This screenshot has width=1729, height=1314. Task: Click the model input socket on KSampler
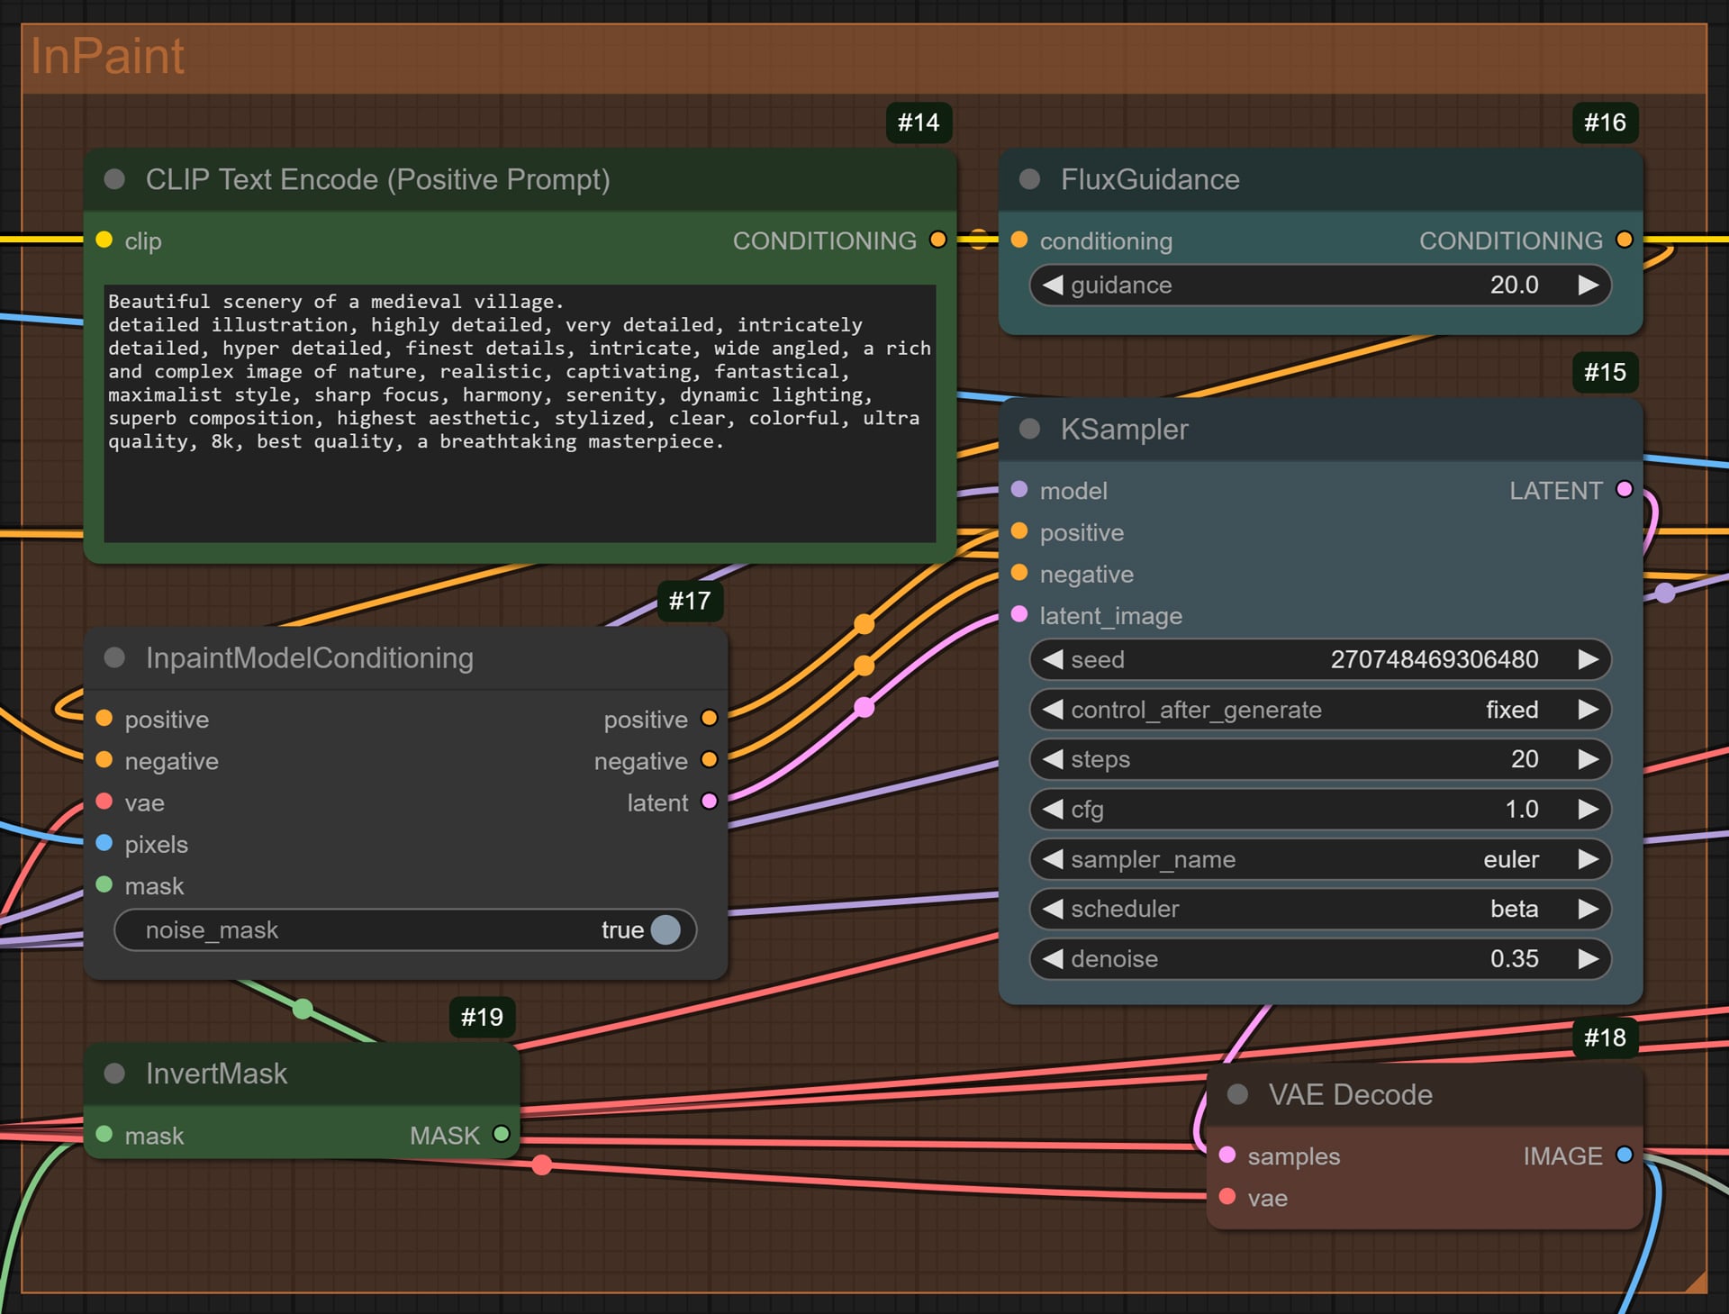pyautogui.click(x=1019, y=489)
